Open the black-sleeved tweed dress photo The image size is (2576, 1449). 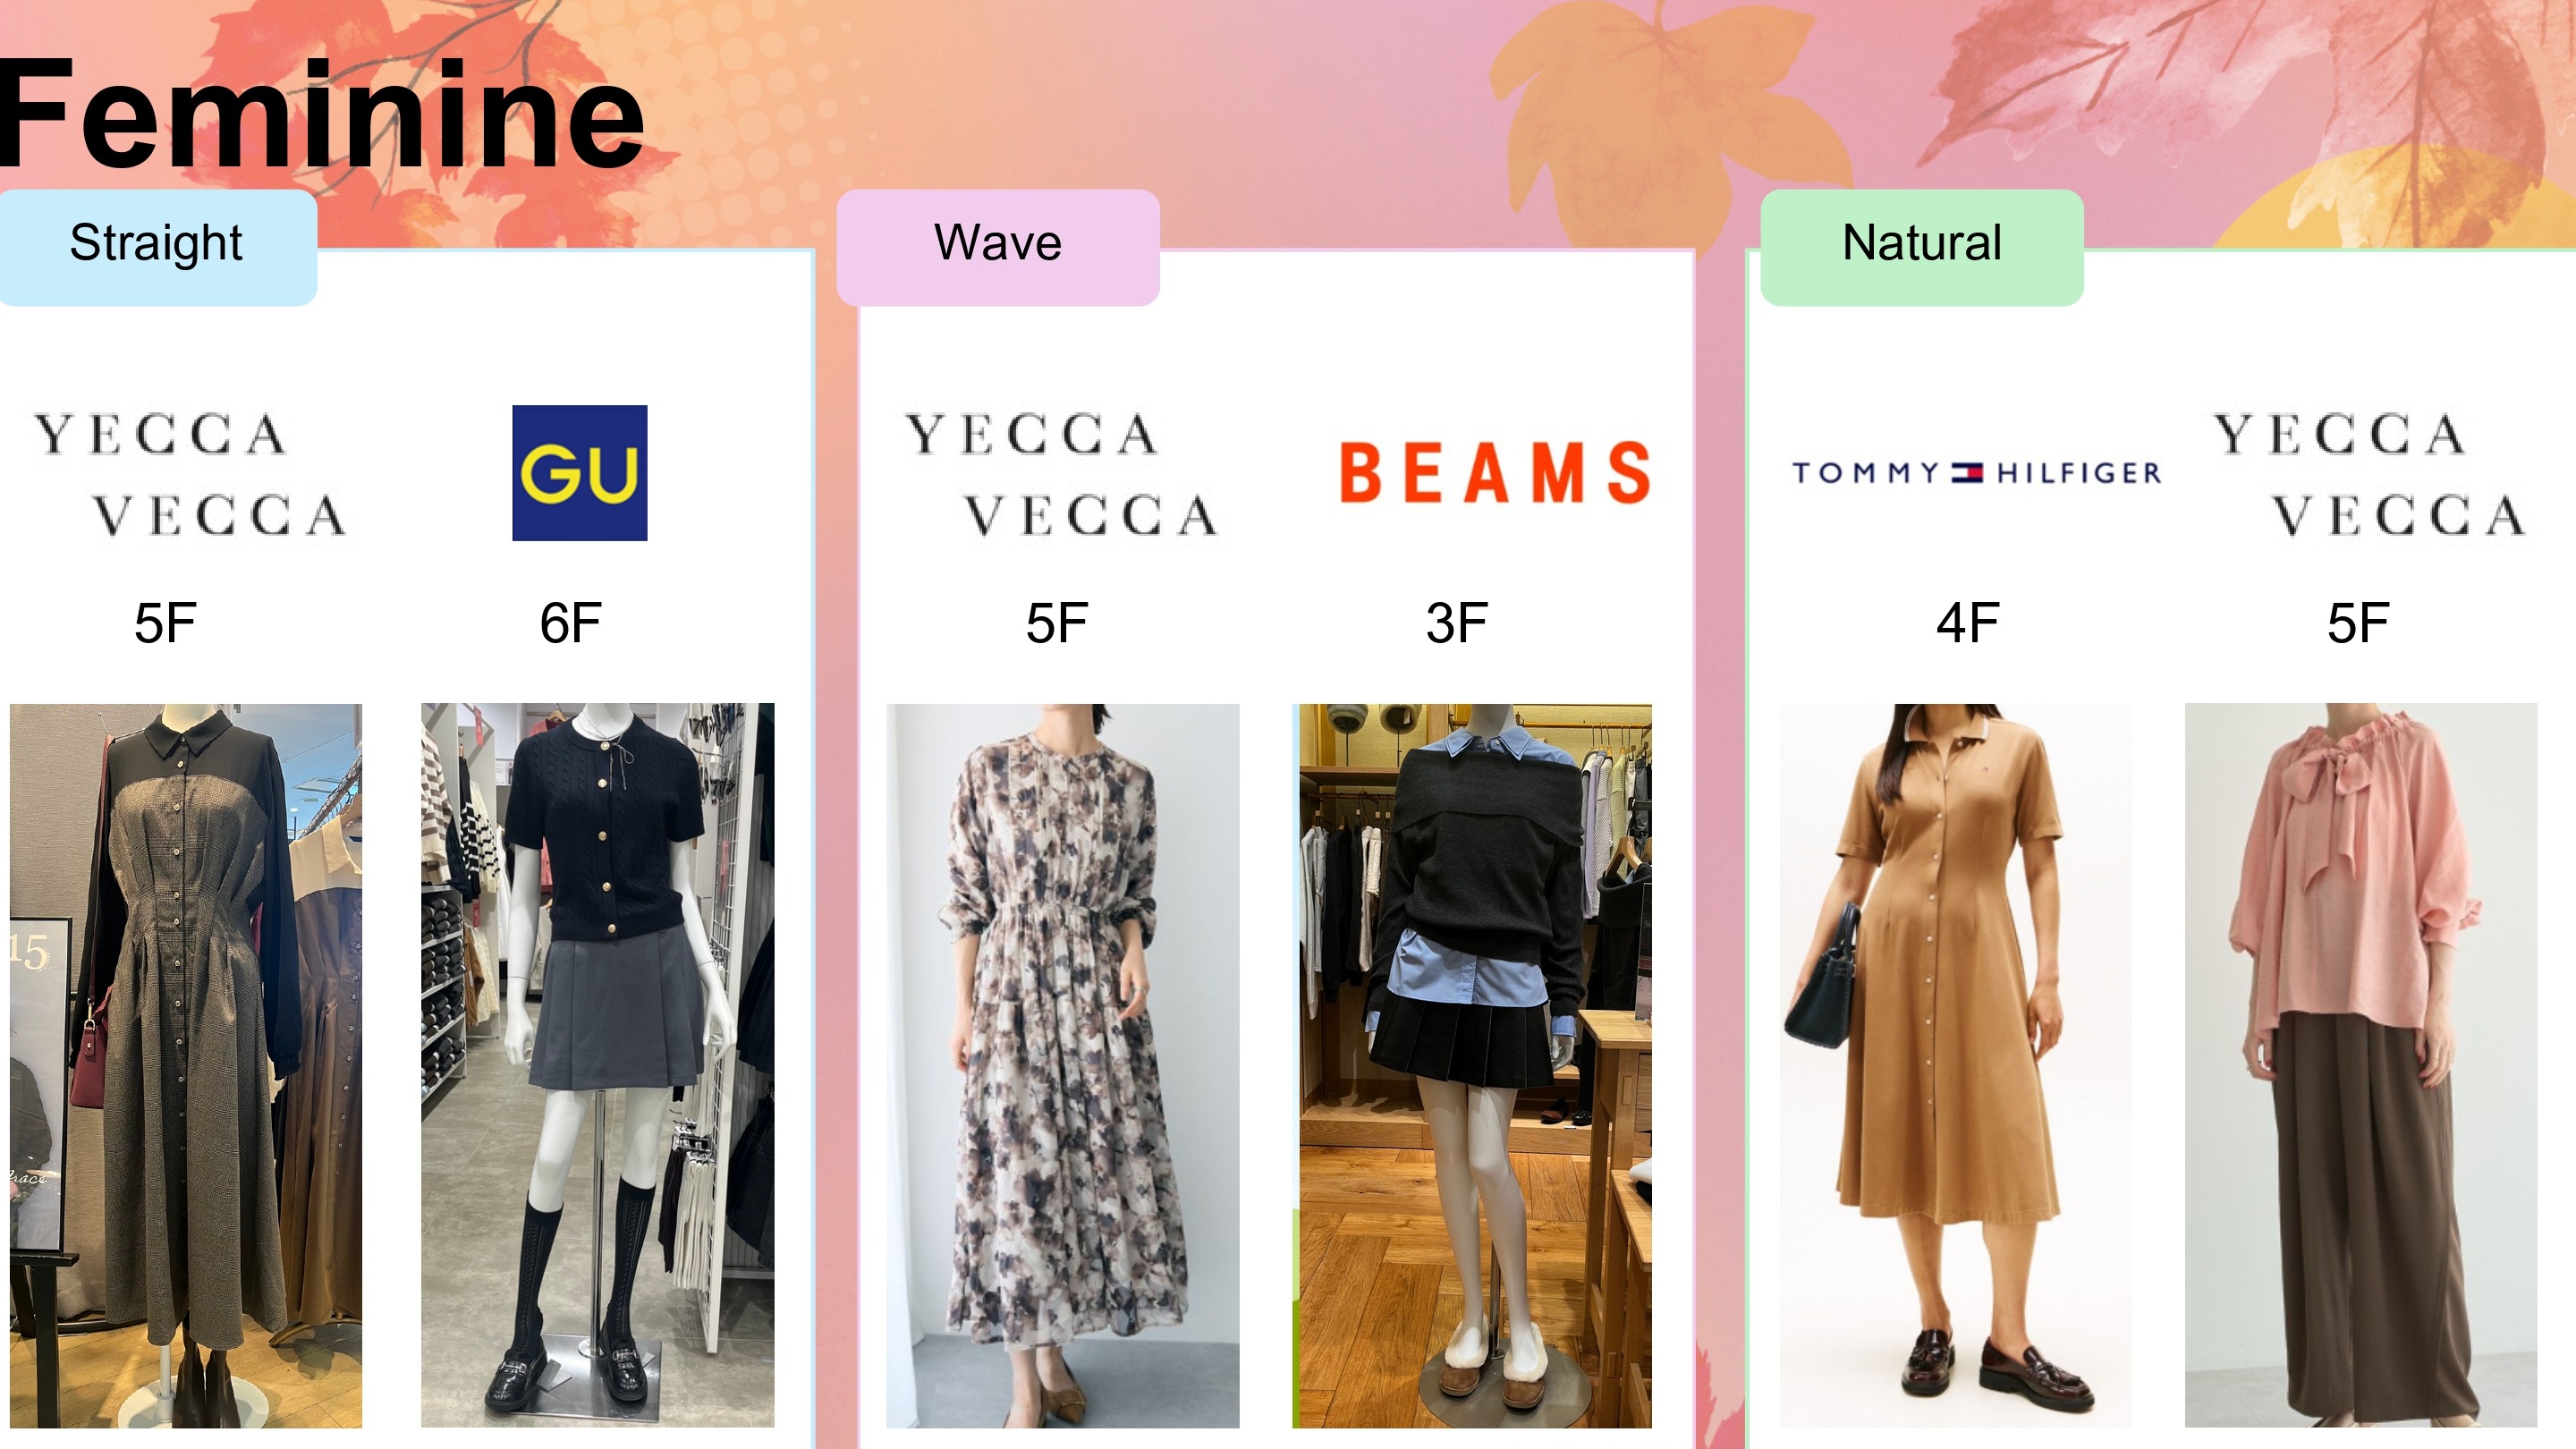click(x=186, y=1065)
